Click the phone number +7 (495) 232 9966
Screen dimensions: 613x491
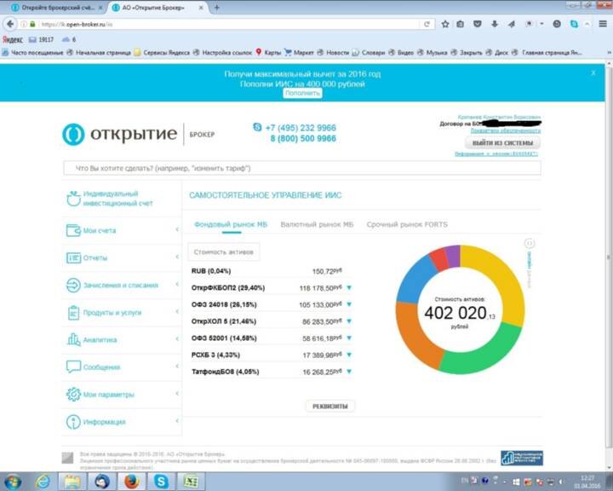[x=301, y=128]
